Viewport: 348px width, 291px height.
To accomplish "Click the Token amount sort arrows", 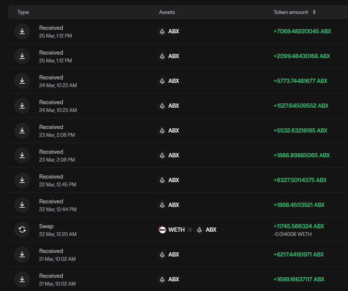I will (314, 12).
